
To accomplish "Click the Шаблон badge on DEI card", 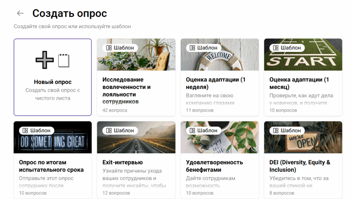I will (x=288, y=130).
